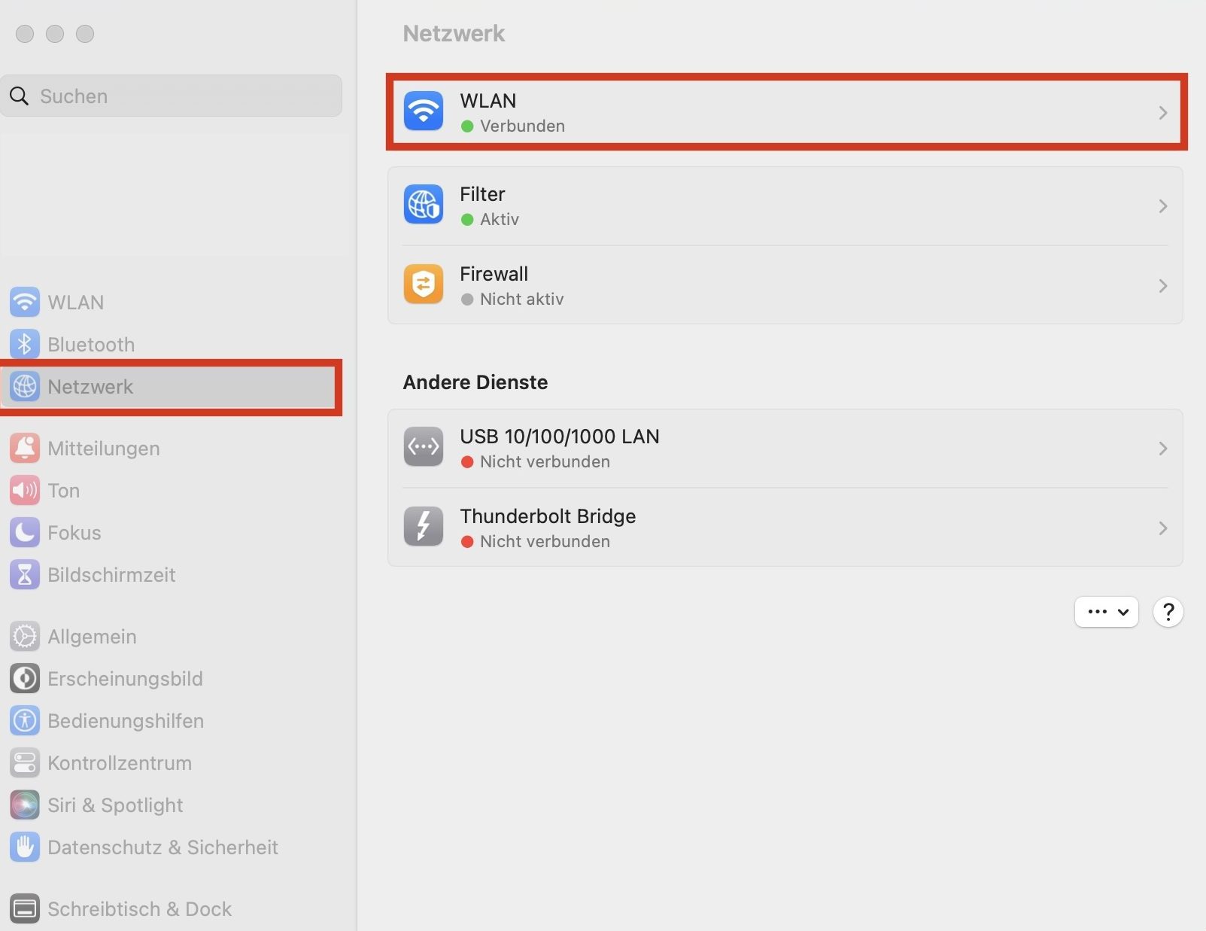This screenshot has width=1206, height=931.
Task: Open the three-dots options menu
Action: point(1106,612)
